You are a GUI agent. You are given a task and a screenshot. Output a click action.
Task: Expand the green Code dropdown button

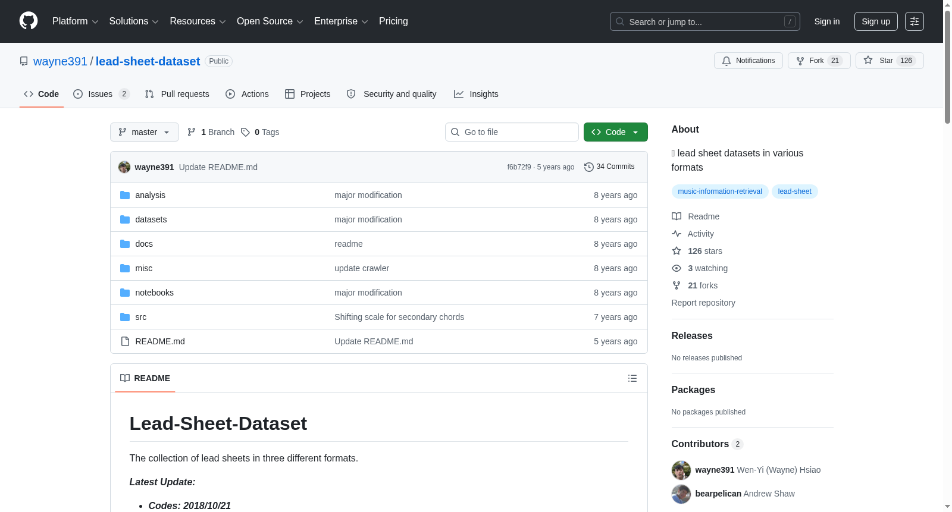[616, 132]
